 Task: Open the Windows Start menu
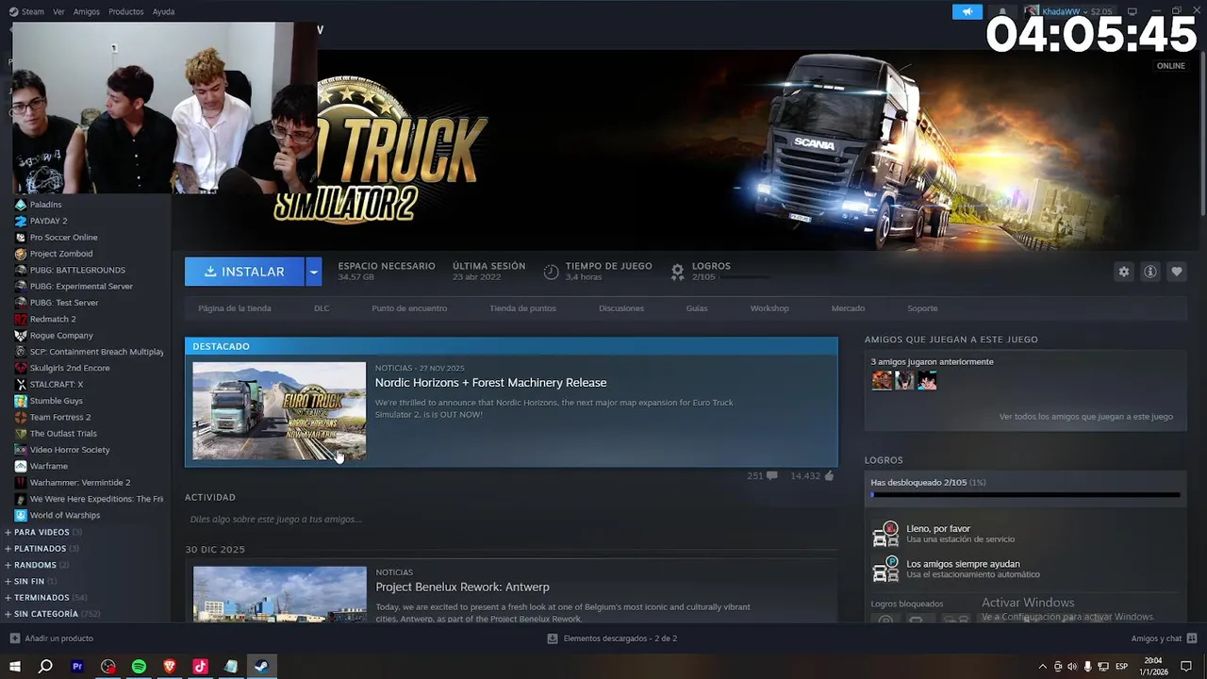click(14, 667)
